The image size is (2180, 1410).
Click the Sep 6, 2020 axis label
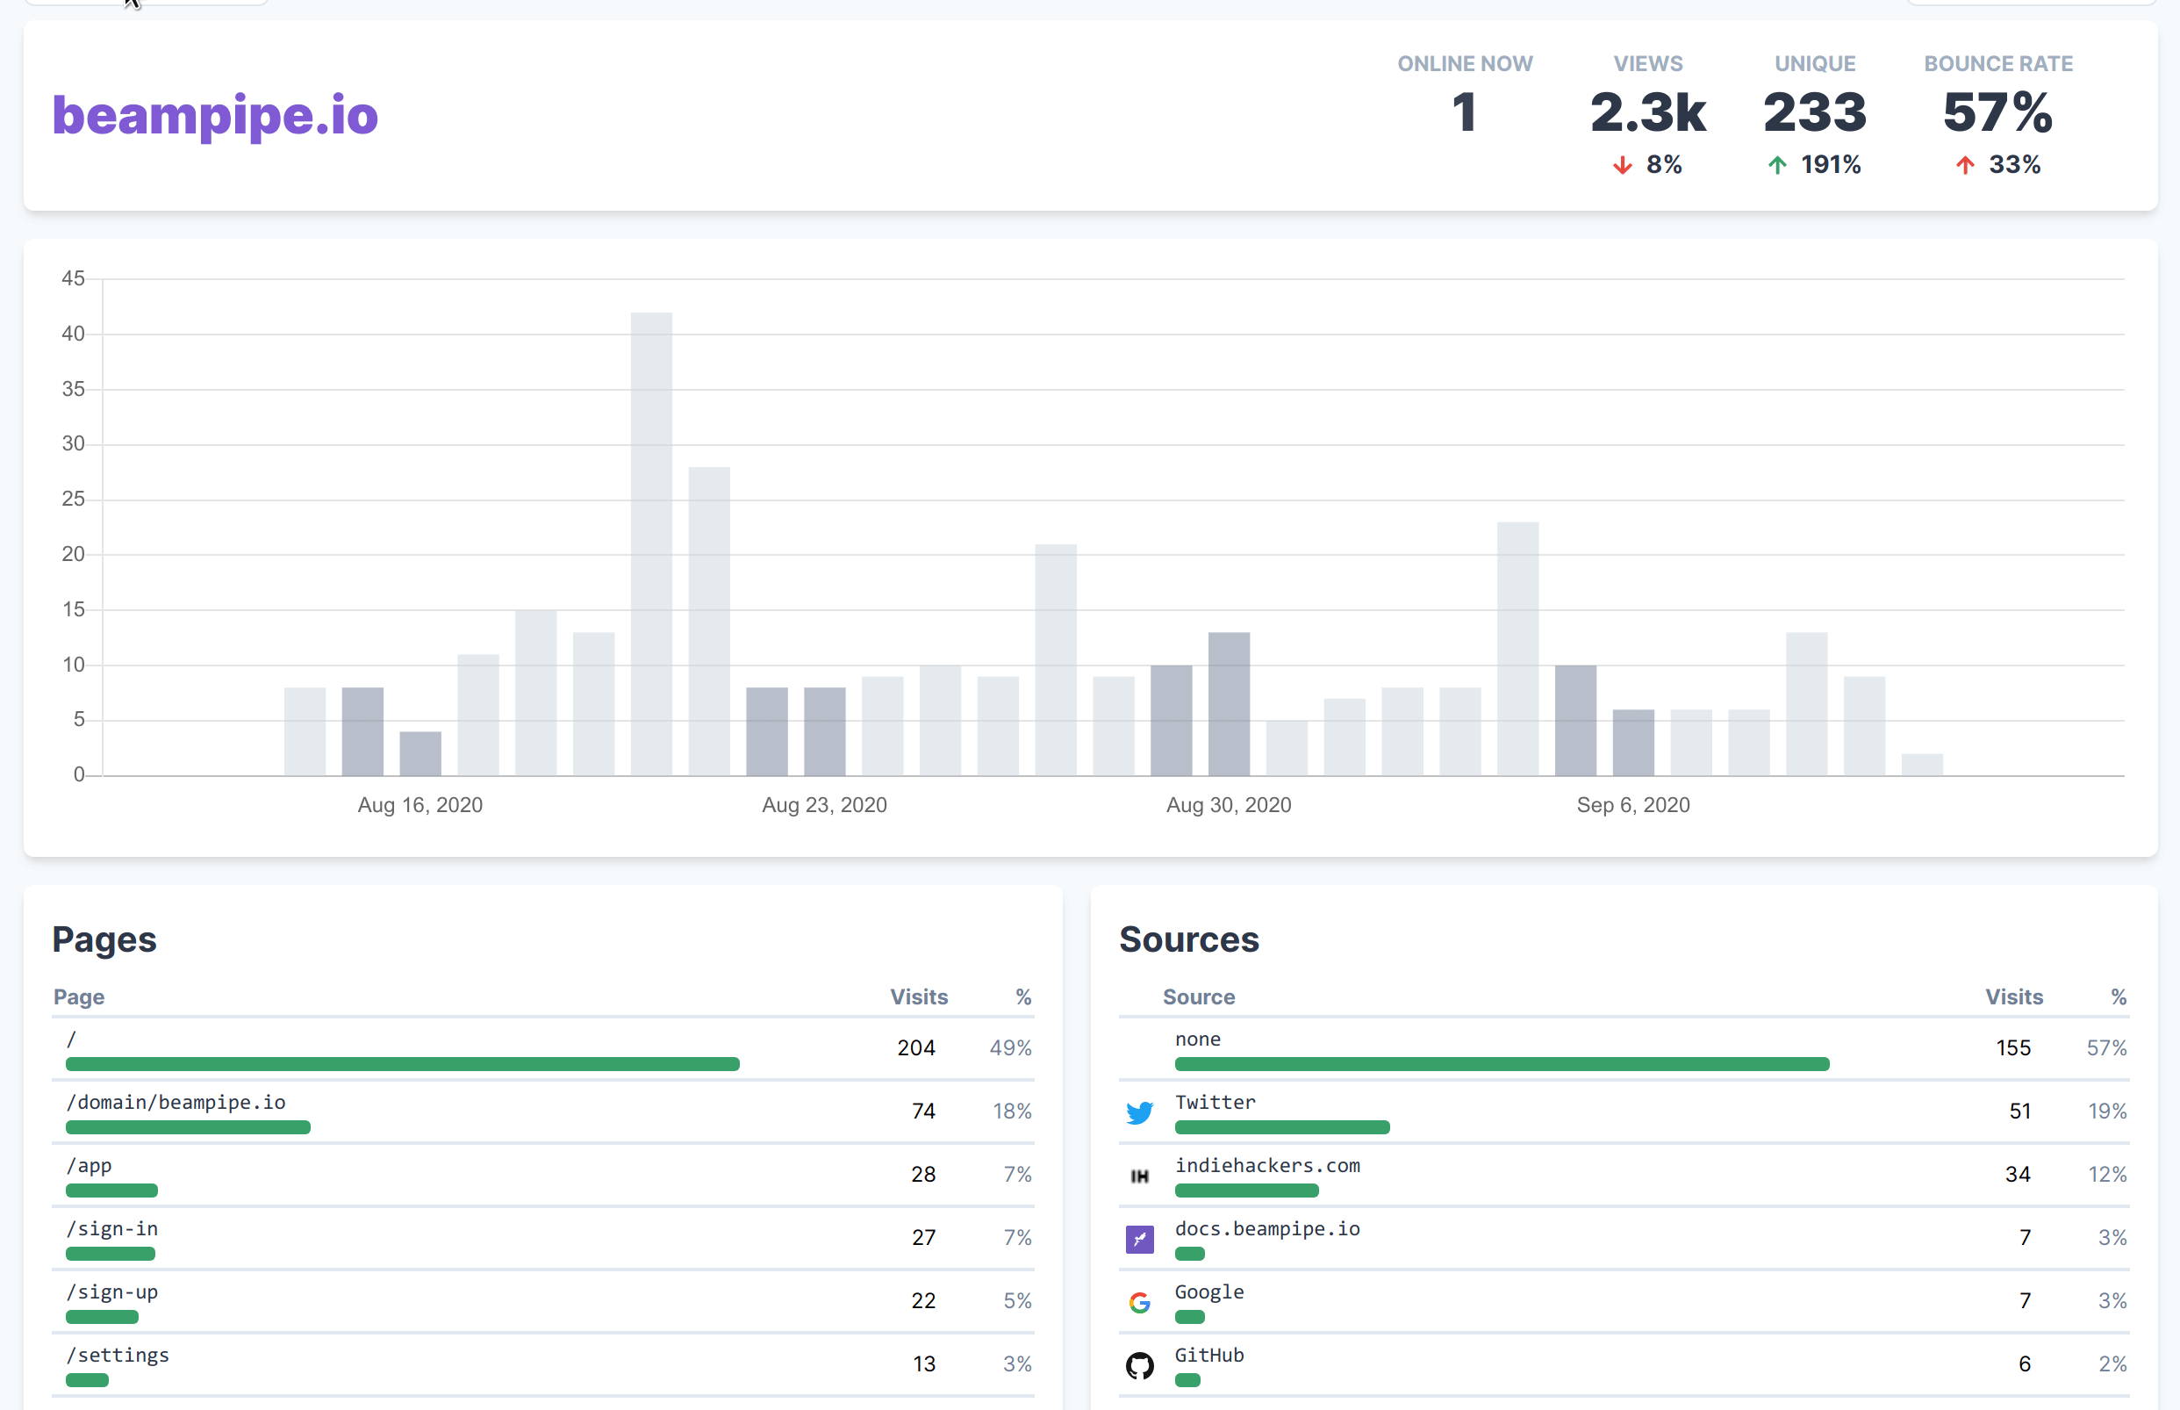coord(1631,805)
